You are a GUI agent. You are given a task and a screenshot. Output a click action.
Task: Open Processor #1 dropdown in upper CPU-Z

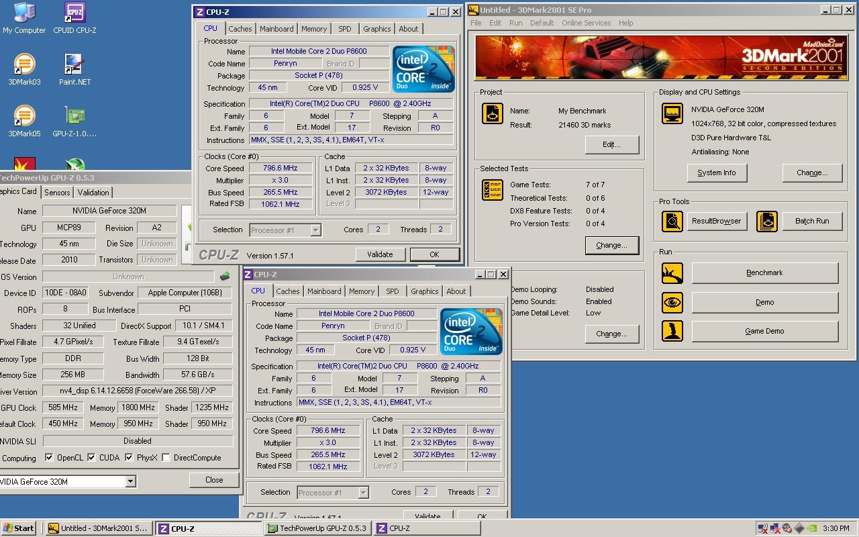[x=315, y=230]
